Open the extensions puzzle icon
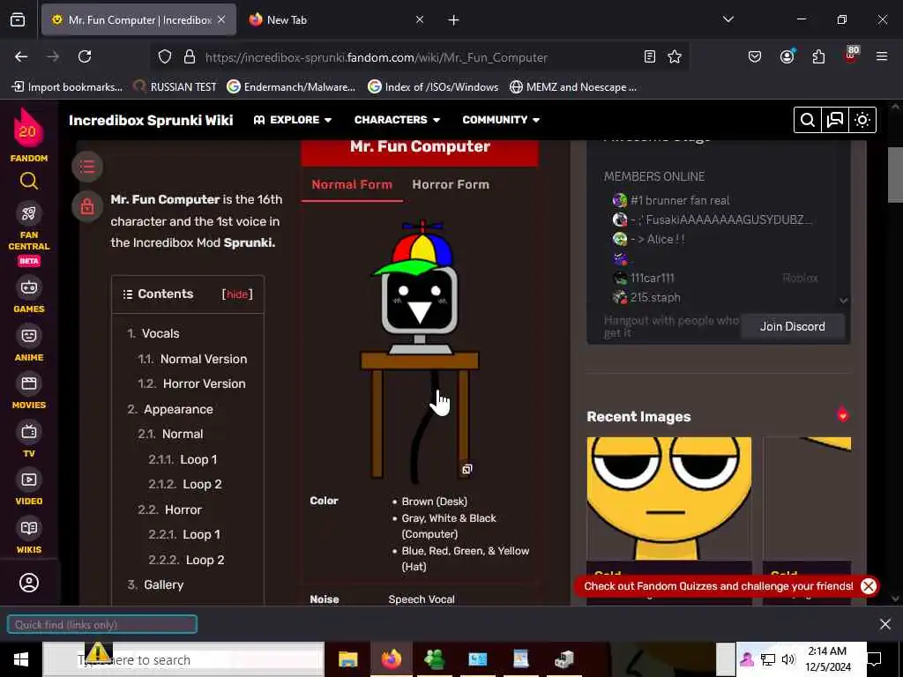 pyautogui.click(x=818, y=56)
